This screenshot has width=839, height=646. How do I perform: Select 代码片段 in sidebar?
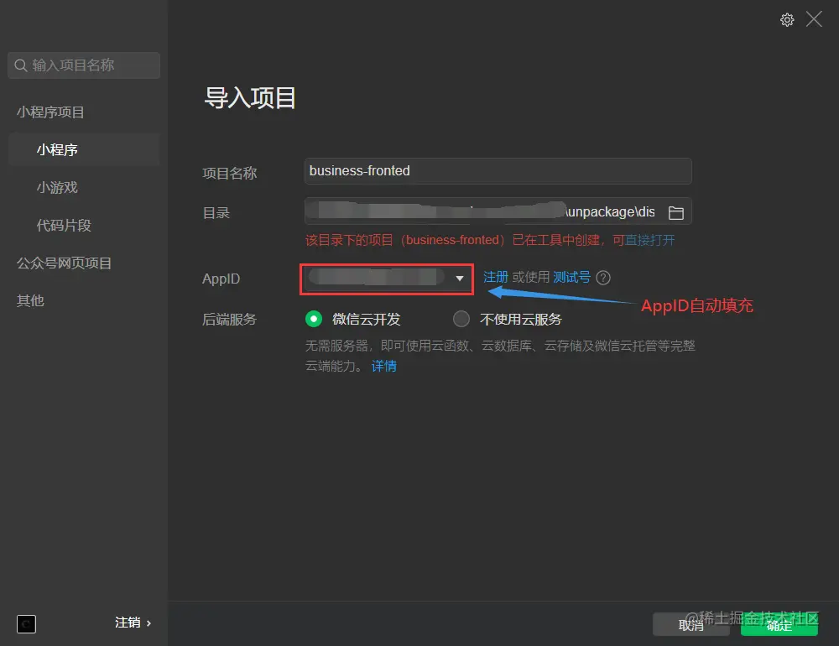pos(64,226)
